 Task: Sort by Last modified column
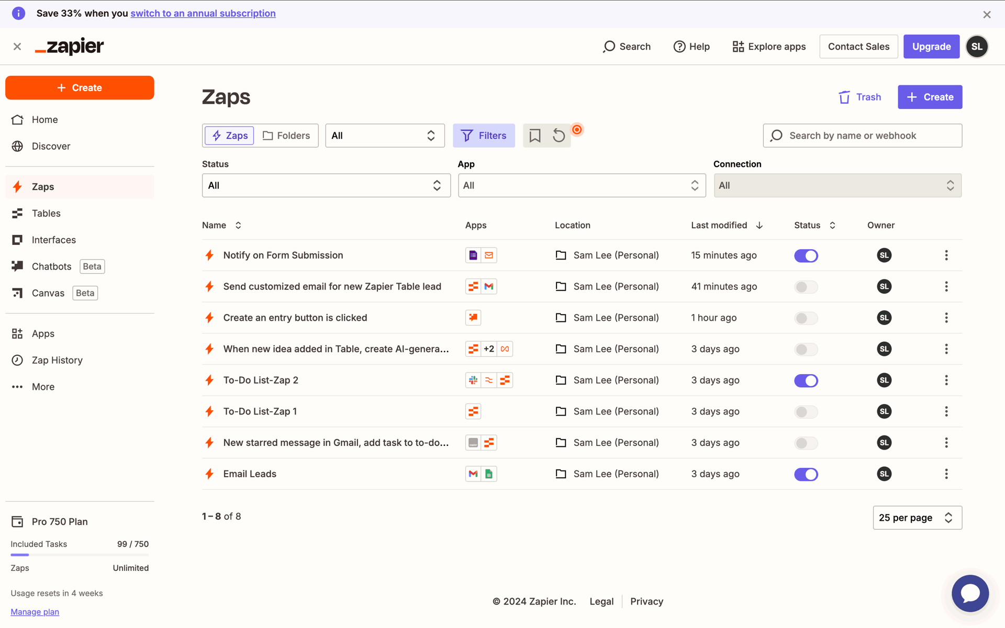pyautogui.click(x=727, y=226)
